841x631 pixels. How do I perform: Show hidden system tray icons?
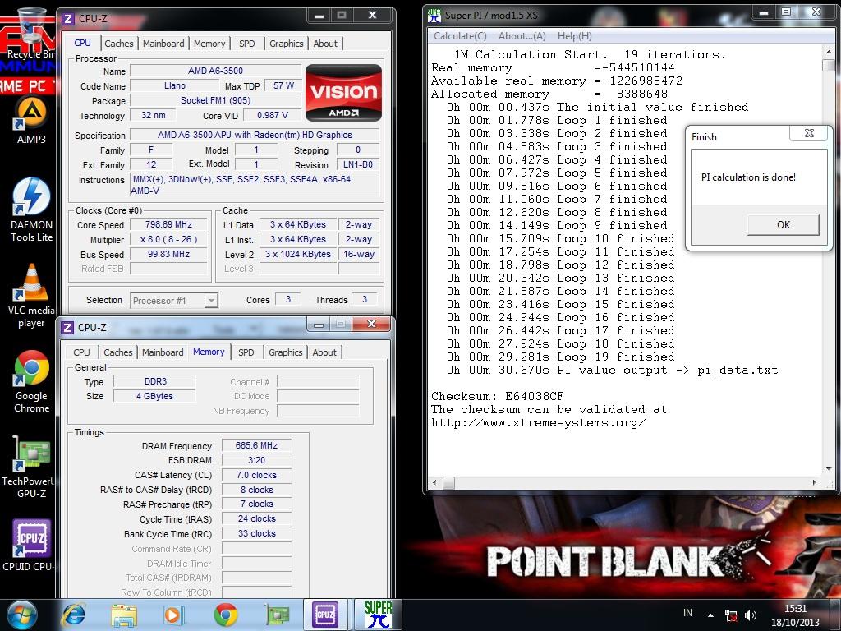tap(710, 615)
